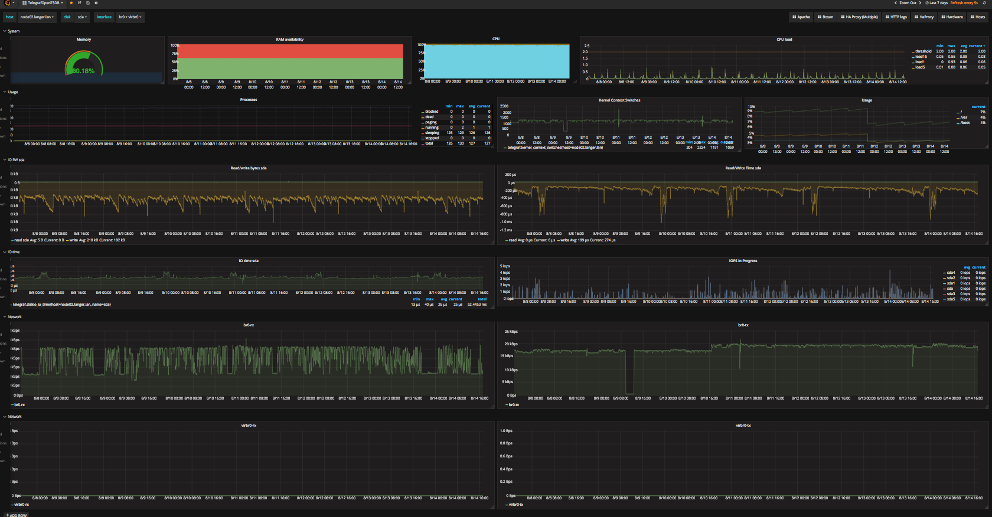This screenshot has width=992, height=517.
Task: Toggle the load15 series in CPU load legend
Action: (x=921, y=57)
